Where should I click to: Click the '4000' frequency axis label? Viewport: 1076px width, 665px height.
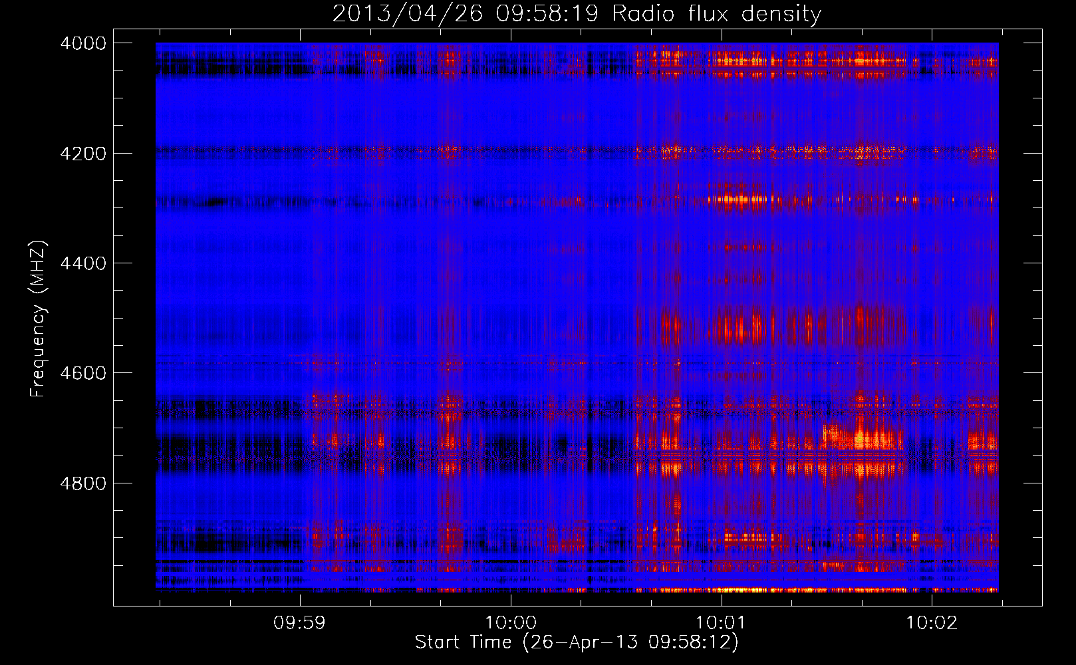click(83, 43)
